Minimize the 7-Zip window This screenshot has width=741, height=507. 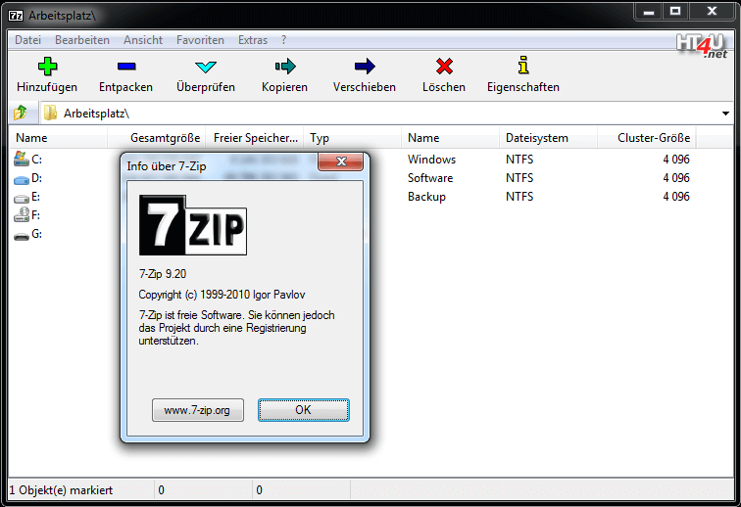point(649,12)
